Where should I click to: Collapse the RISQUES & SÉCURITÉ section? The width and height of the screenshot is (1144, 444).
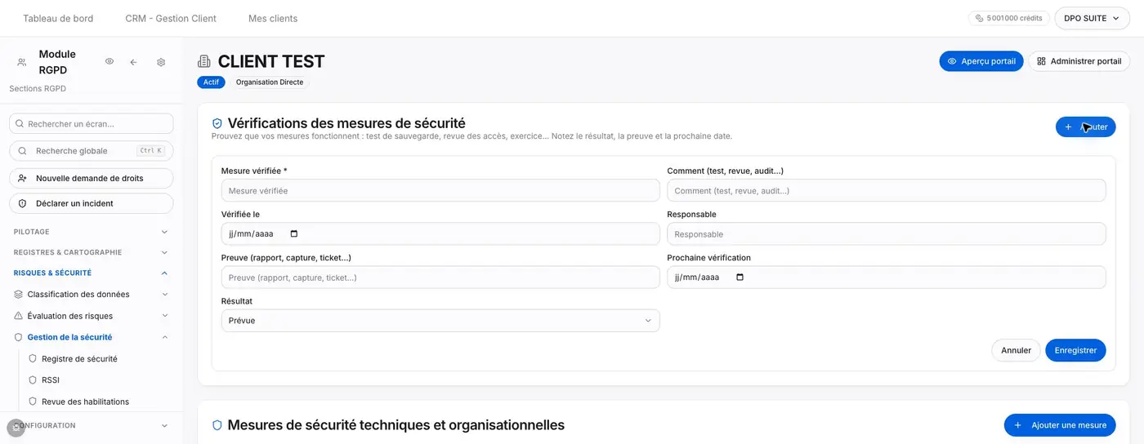(91, 273)
